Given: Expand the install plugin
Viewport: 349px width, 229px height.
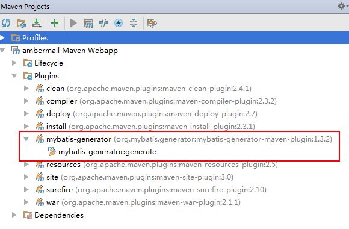Looking at the screenshot, I should click(26, 127).
